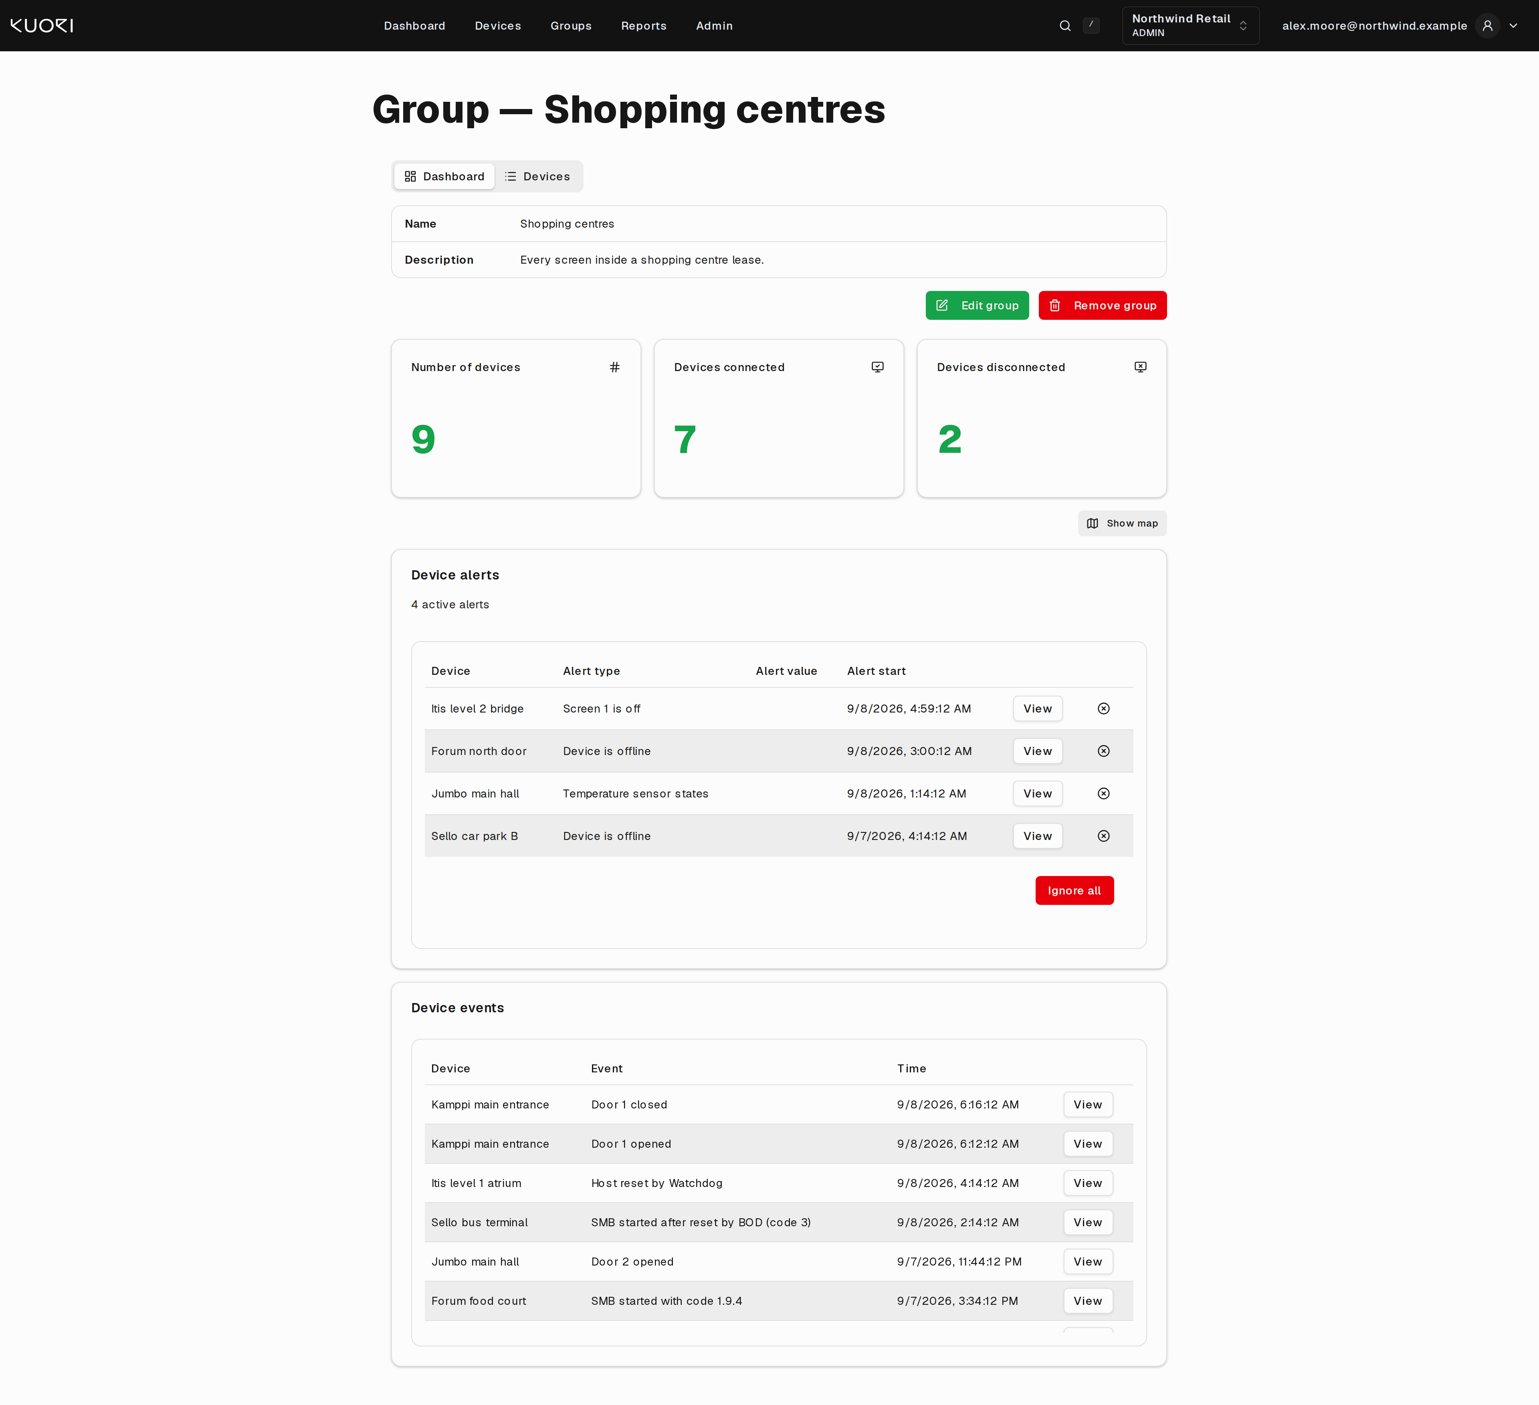Click the Devices disconnected value 2
Image resolution: width=1539 pixels, height=1405 pixels.
[950, 440]
